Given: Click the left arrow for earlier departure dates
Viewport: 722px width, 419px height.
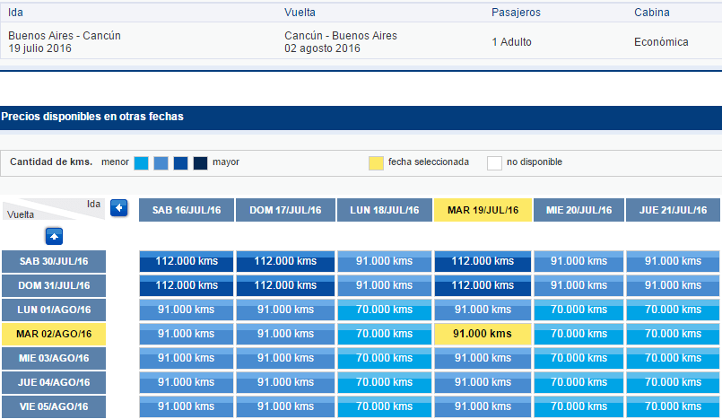Looking at the screenshot, I should pyautogui.click(x=118, y=208).
